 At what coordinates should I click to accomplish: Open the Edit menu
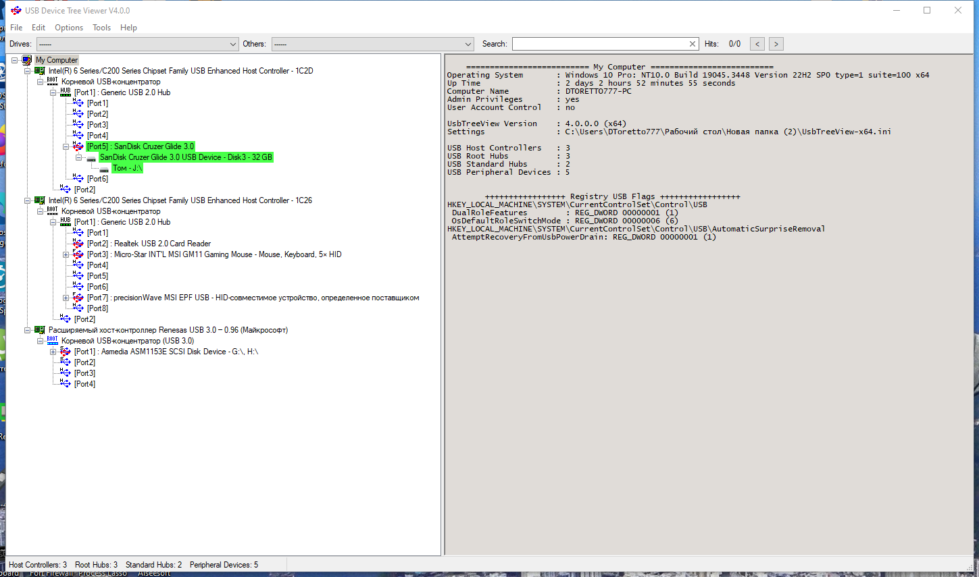(x=39, y=28)
